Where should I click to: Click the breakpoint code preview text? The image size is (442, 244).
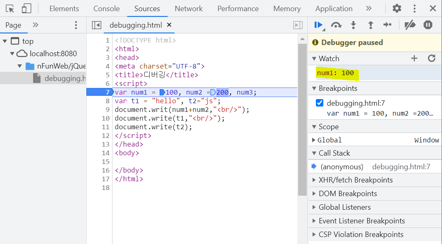[380, 114]
